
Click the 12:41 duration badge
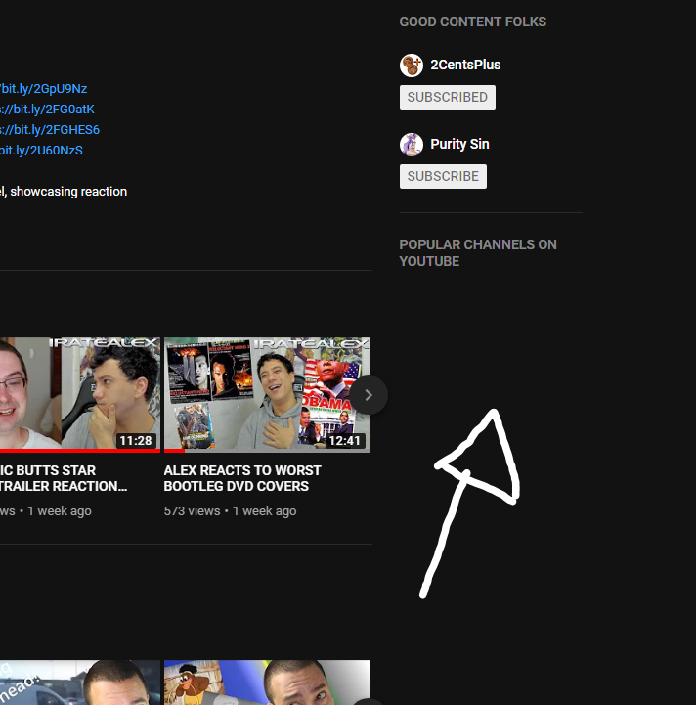[345, 441]
